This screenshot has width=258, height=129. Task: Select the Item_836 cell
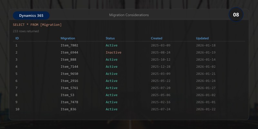point(68,109)
